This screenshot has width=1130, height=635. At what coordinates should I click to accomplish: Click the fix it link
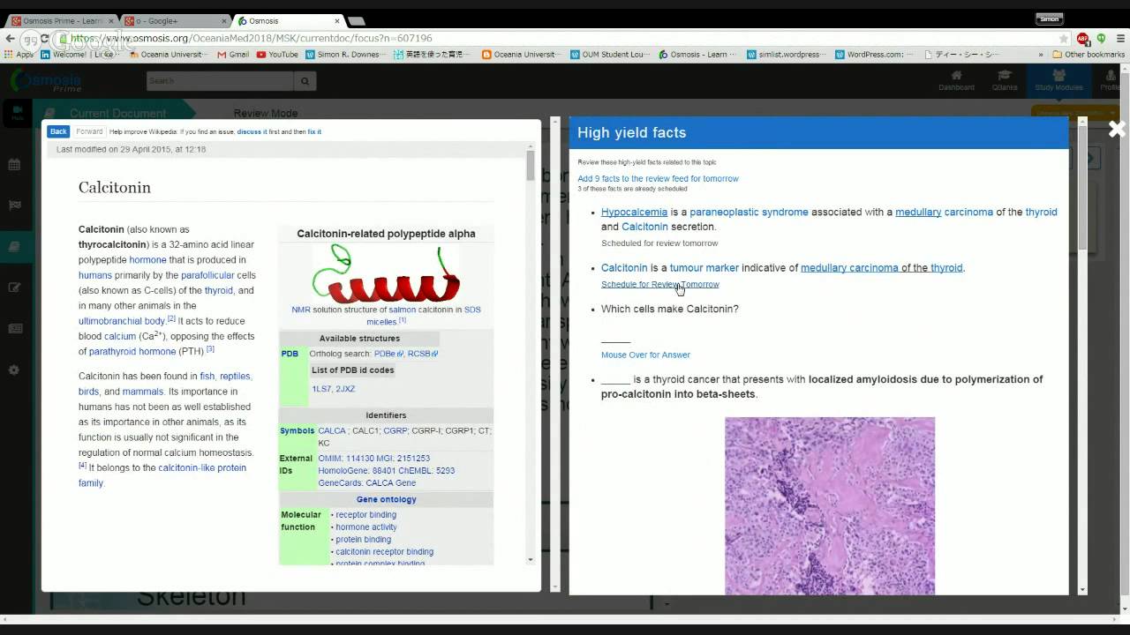click(314, 131)
